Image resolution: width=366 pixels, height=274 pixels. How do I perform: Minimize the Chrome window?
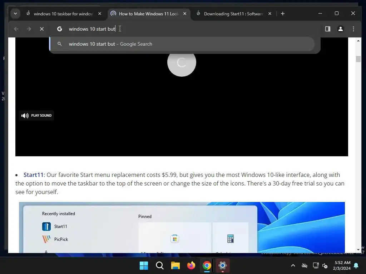point(320,14)
